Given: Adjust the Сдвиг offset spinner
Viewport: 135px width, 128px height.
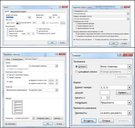Looking at the screenshot, I should tap(33, 34).
